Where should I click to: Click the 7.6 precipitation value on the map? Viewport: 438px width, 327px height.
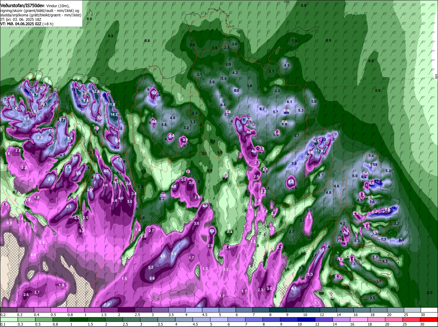click(55, 143)
